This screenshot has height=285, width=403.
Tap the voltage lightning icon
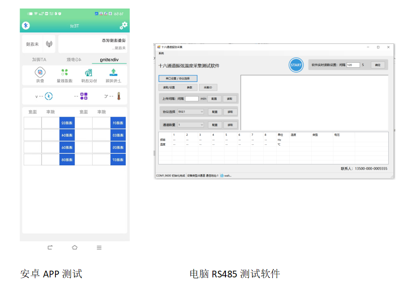(x=49, y=96)
